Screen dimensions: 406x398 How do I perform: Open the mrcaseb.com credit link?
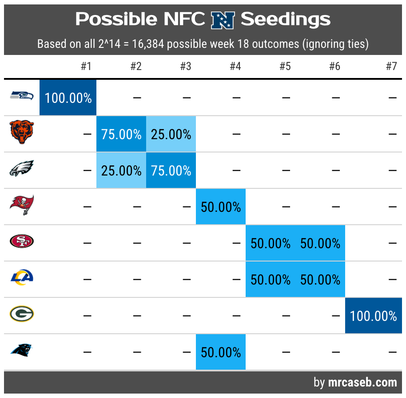tap(362, 382)
